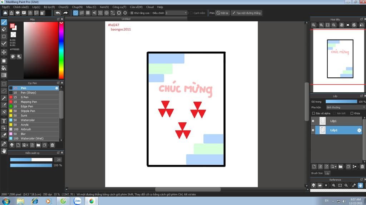Viewport: 366px width, 205px height.
Task: Click the Đặt lại reset button
Action: 222,13
